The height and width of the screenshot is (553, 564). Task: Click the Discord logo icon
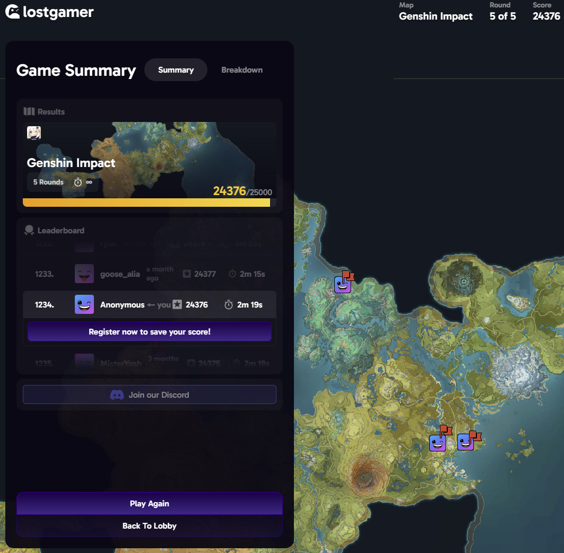click(117, 395)
